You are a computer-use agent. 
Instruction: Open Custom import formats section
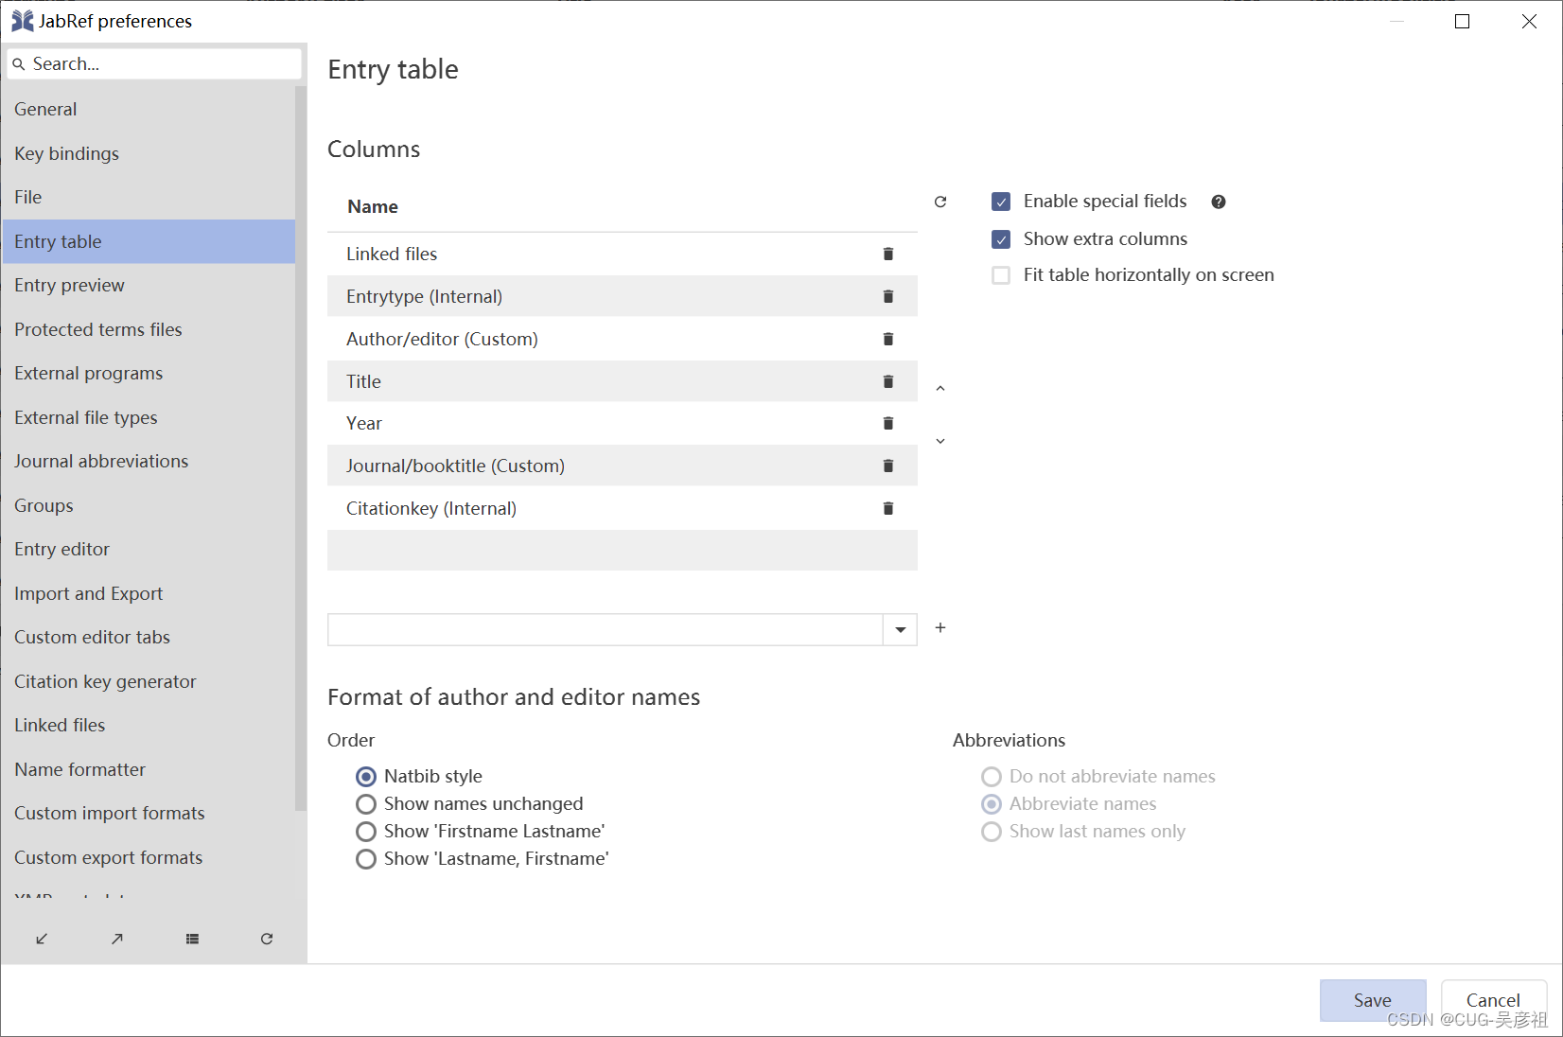click(149, 813)
